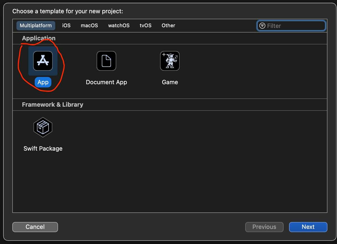The width and height of the screenshot is (337, 244).
Task: Proceed with the Next button
Action: (308, 227)
